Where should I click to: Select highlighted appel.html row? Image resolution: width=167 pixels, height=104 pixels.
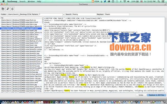point(21,29)
